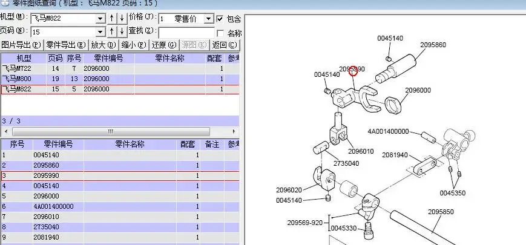Select part 2095990 in row 3
This screenshot has height=245, width=526.
(120, 176)
